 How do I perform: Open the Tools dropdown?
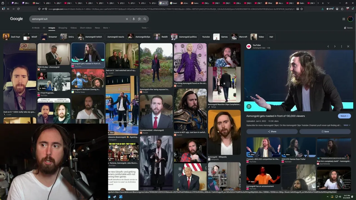[x=145, y=28]
